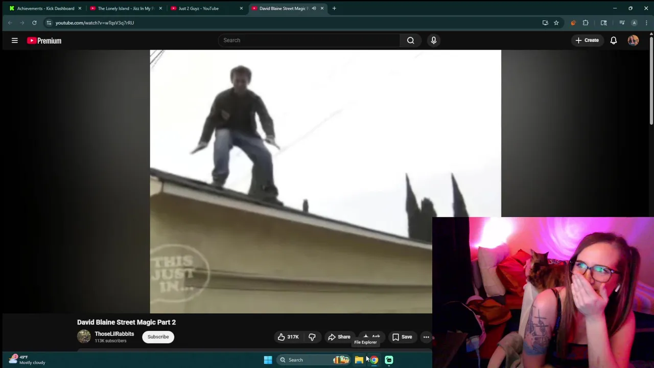Save the video to a playlist
This screenshot has height=368, width=654.
click(402, 337)
